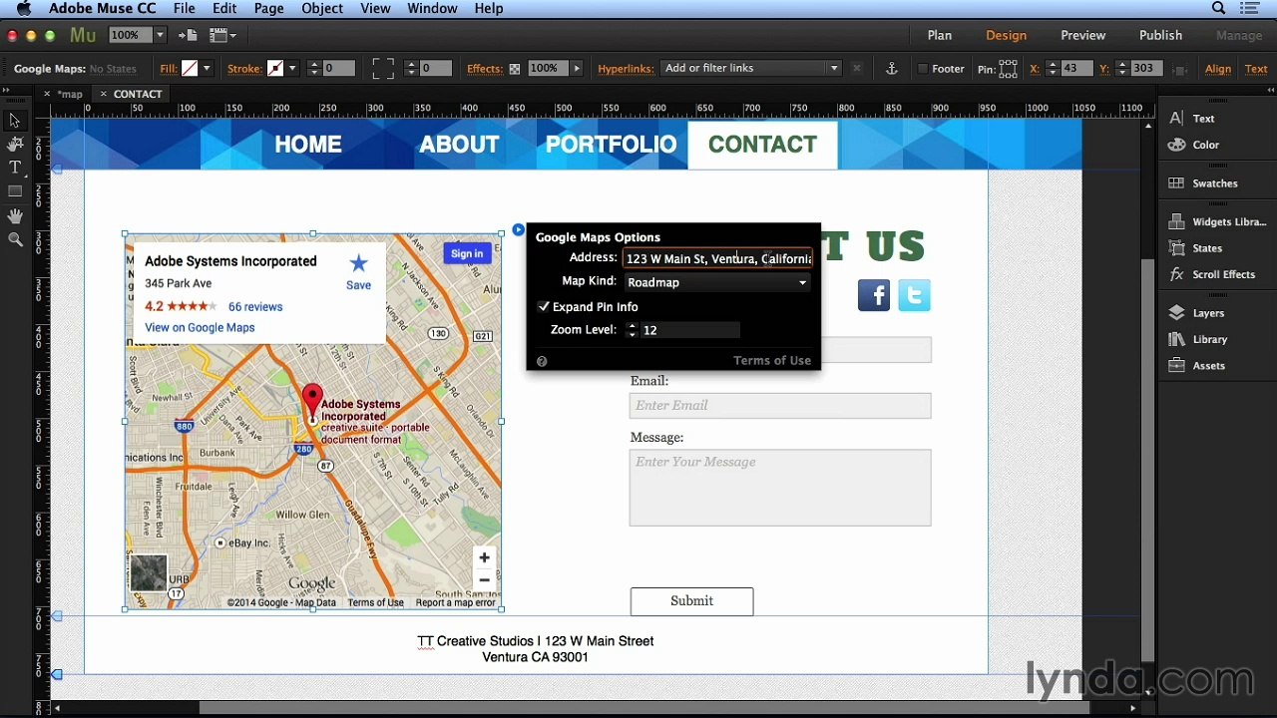Open the Color panel
This screenshot has width=1277, height=718.
1194,145
